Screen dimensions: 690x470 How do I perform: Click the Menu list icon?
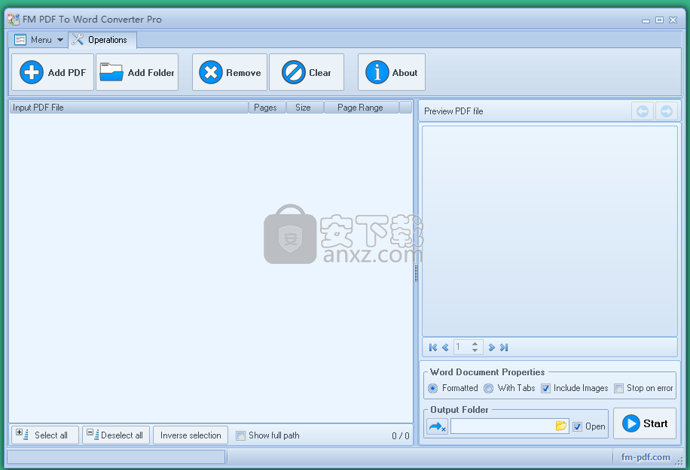tap(20, 40)
